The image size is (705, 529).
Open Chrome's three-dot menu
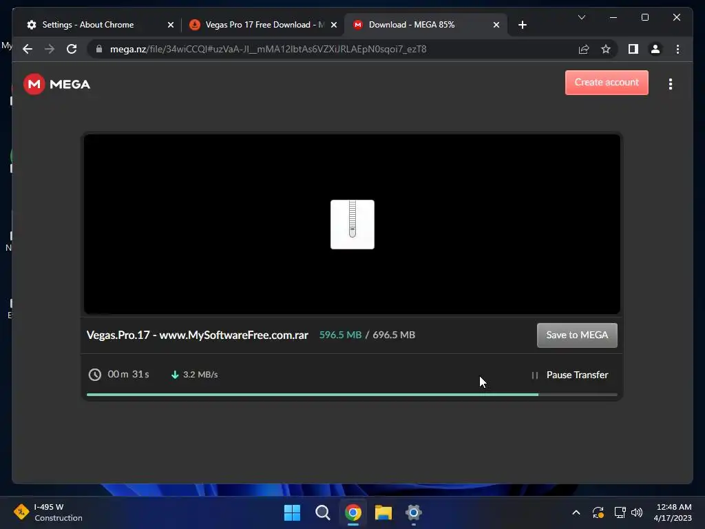(x=677, y=49)
